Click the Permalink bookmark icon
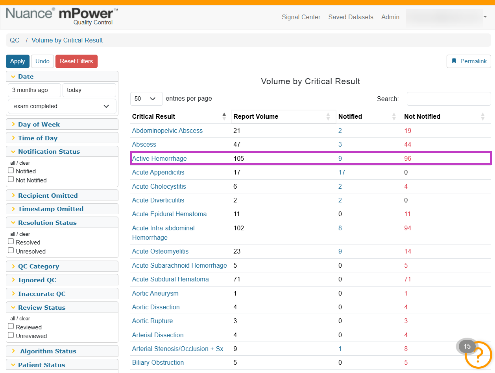The image size is (495, 373). [x=454, y=61]
